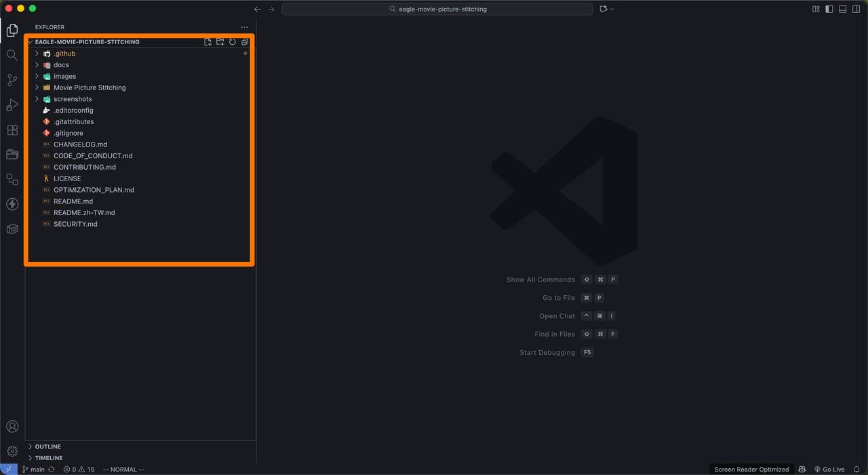This screenshot has width=868, height=475.
Task: Click Show All Commands shortcut hint
Action: (562, 280)
